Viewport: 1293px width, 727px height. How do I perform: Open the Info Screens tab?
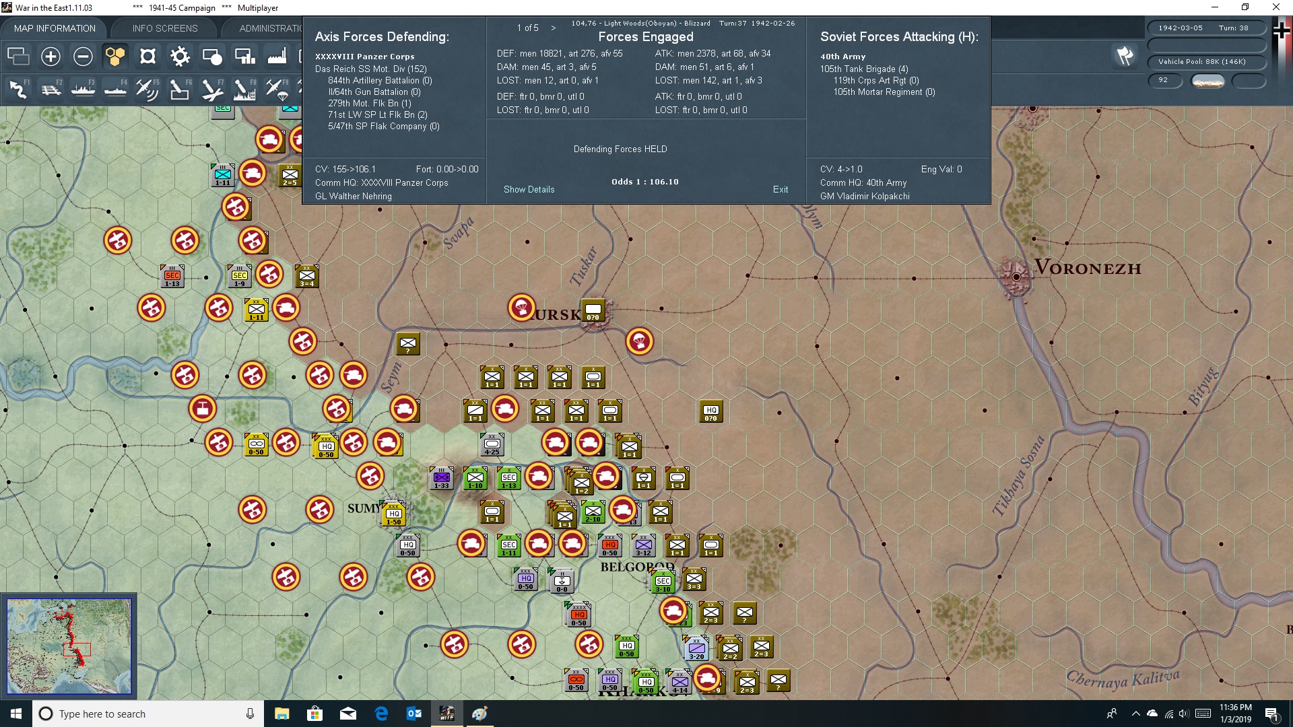(165, 28)
